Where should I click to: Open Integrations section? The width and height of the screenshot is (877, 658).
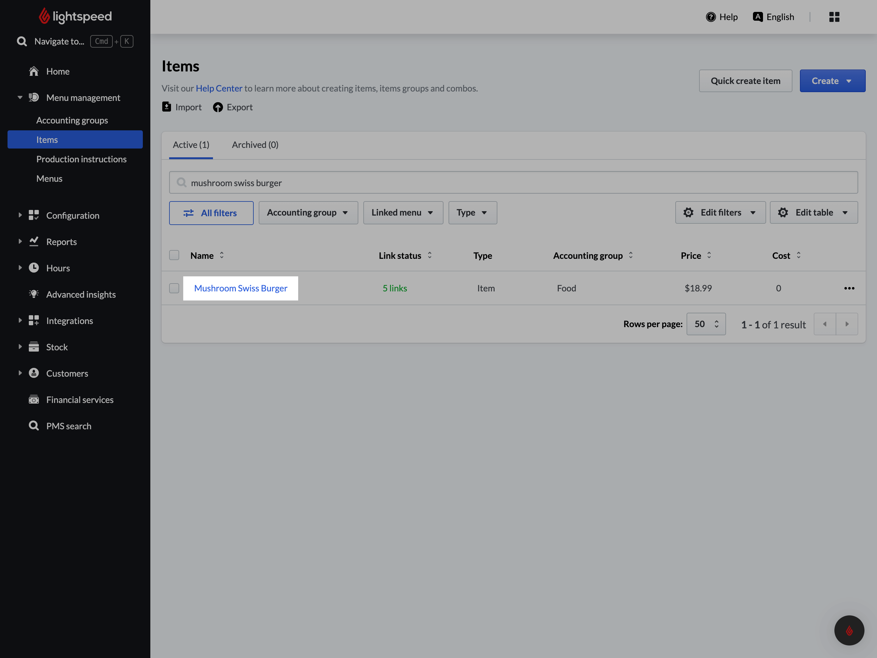click(x=69, y=320)
